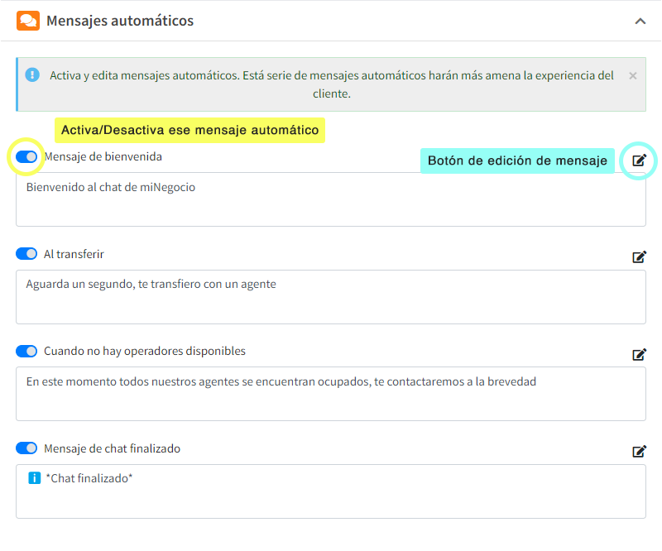Screen dimensions: 662x551
Task: Click the orange chat bubbles icon
Action: (x=28, y=21)
